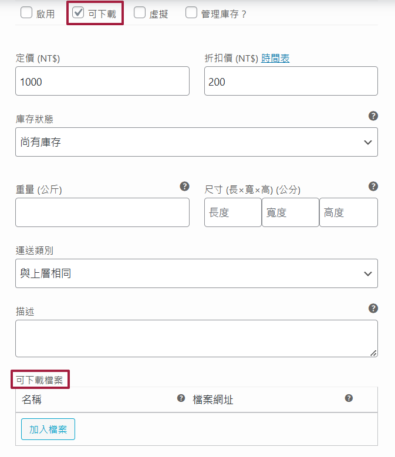Viewport: 395px width, 457px height.
Task: Click help icon beside 重量 (公斤)
Action: [184, 187]
